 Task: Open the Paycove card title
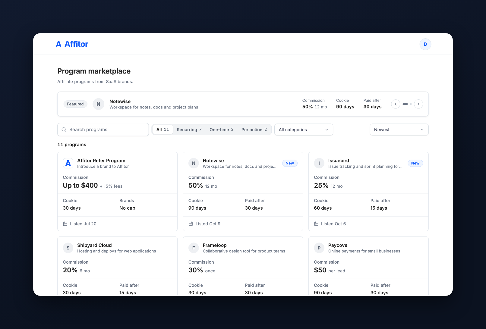coord(338,245)
